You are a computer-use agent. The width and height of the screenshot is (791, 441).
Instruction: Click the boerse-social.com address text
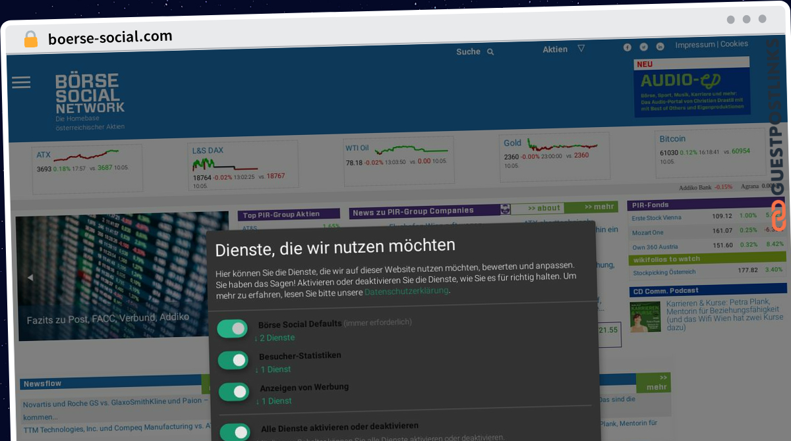[110, 38]
